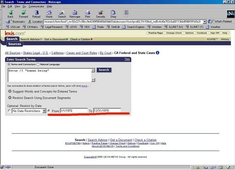The width and height of the screenshot is (235, 170).
Task: Click the From date field 1/1/1970
Action: pyautogui.click(x=74, y=111)
